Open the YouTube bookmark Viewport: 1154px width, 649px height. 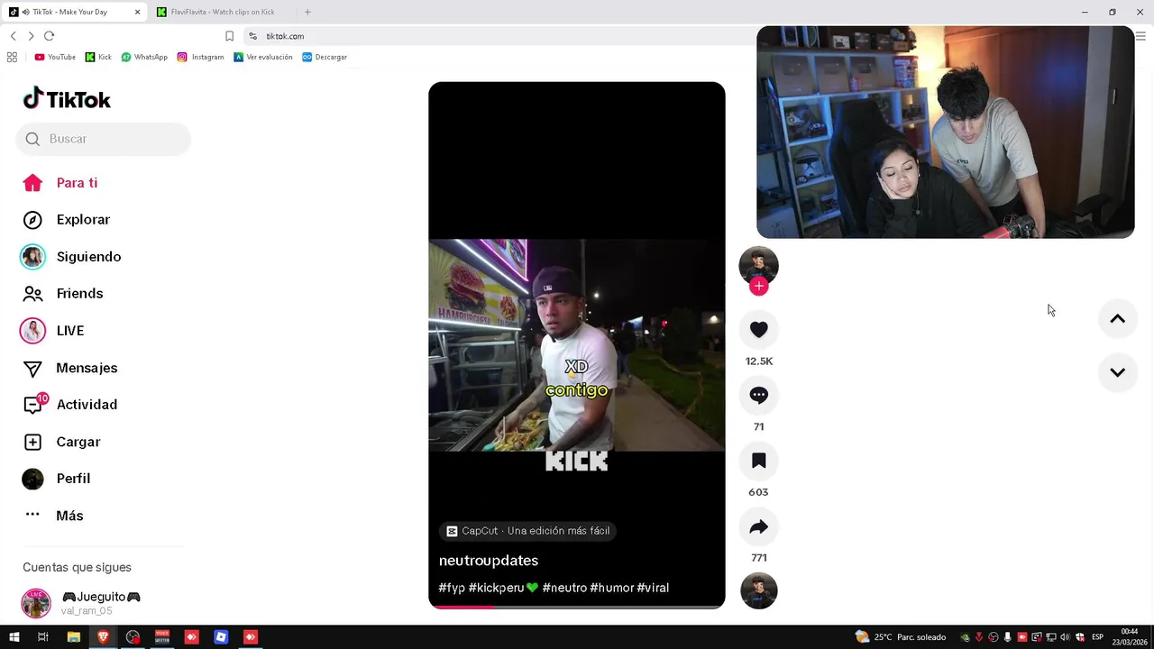[x=55, y=57]
